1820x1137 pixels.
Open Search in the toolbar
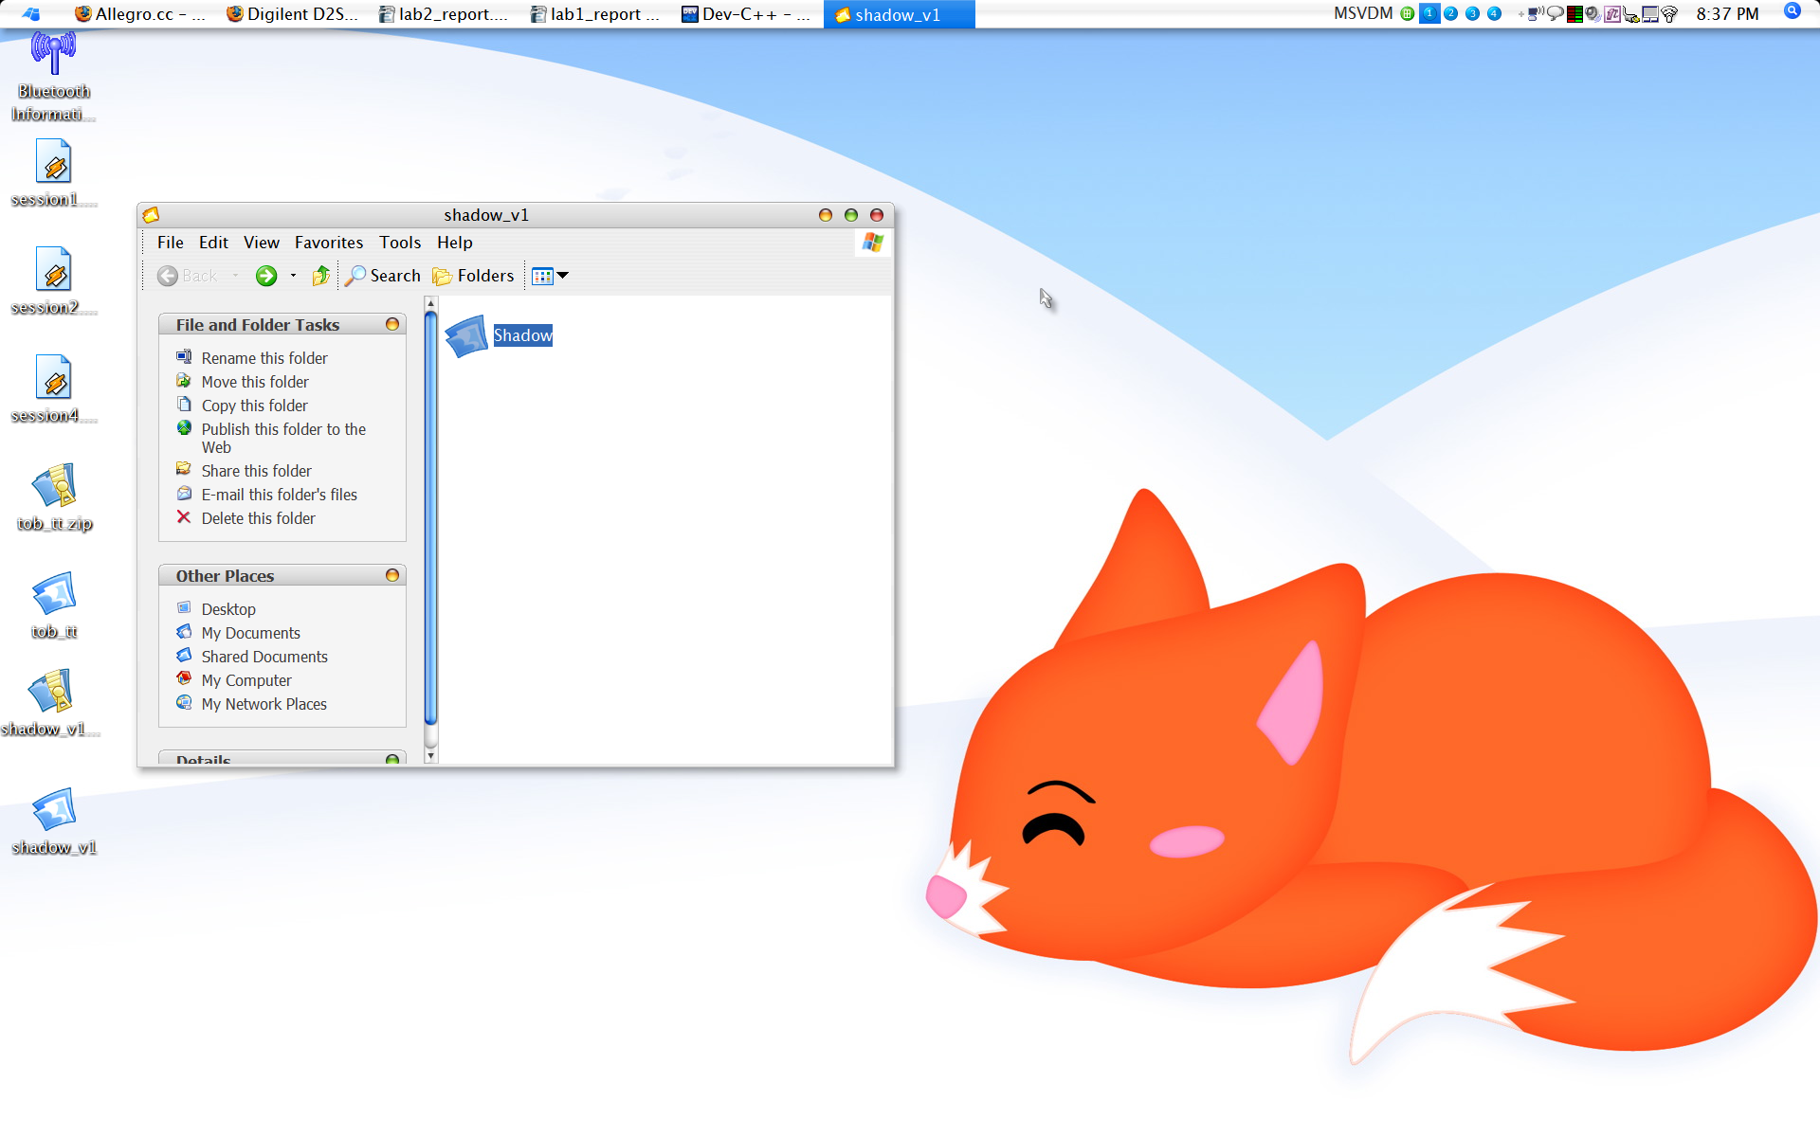coord(383,276)
